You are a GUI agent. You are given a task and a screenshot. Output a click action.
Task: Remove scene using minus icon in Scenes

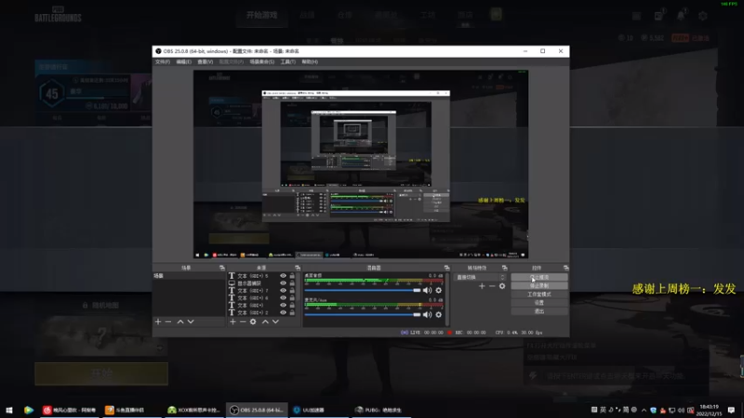[x=168, y=321]
